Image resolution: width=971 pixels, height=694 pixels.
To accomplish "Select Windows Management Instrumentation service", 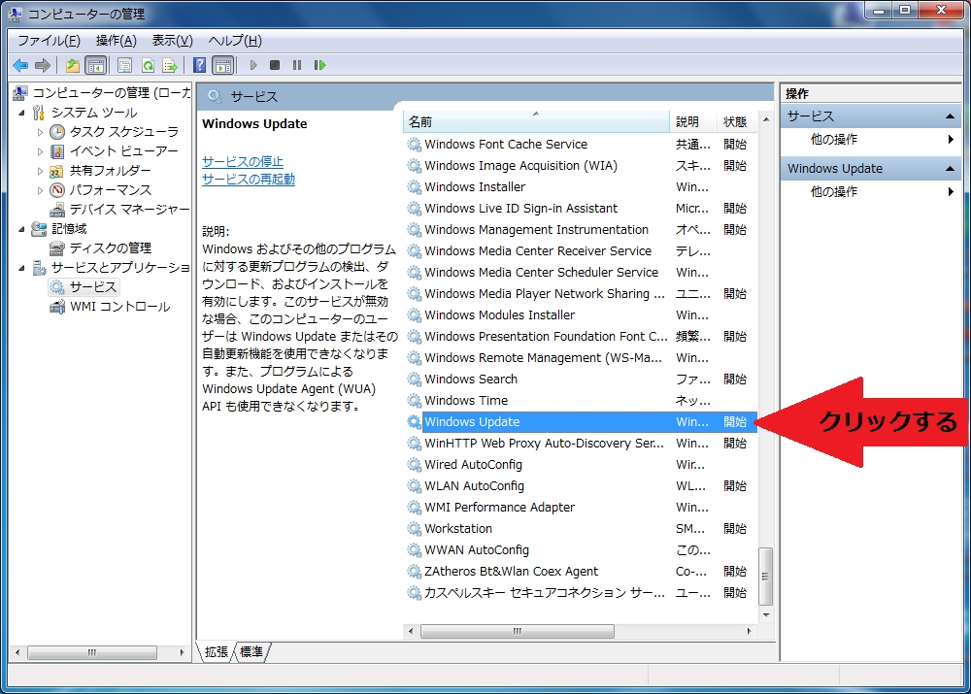I will click(581, 230).
